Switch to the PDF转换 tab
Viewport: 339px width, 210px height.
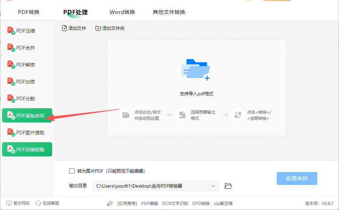[x=29, y=12]
